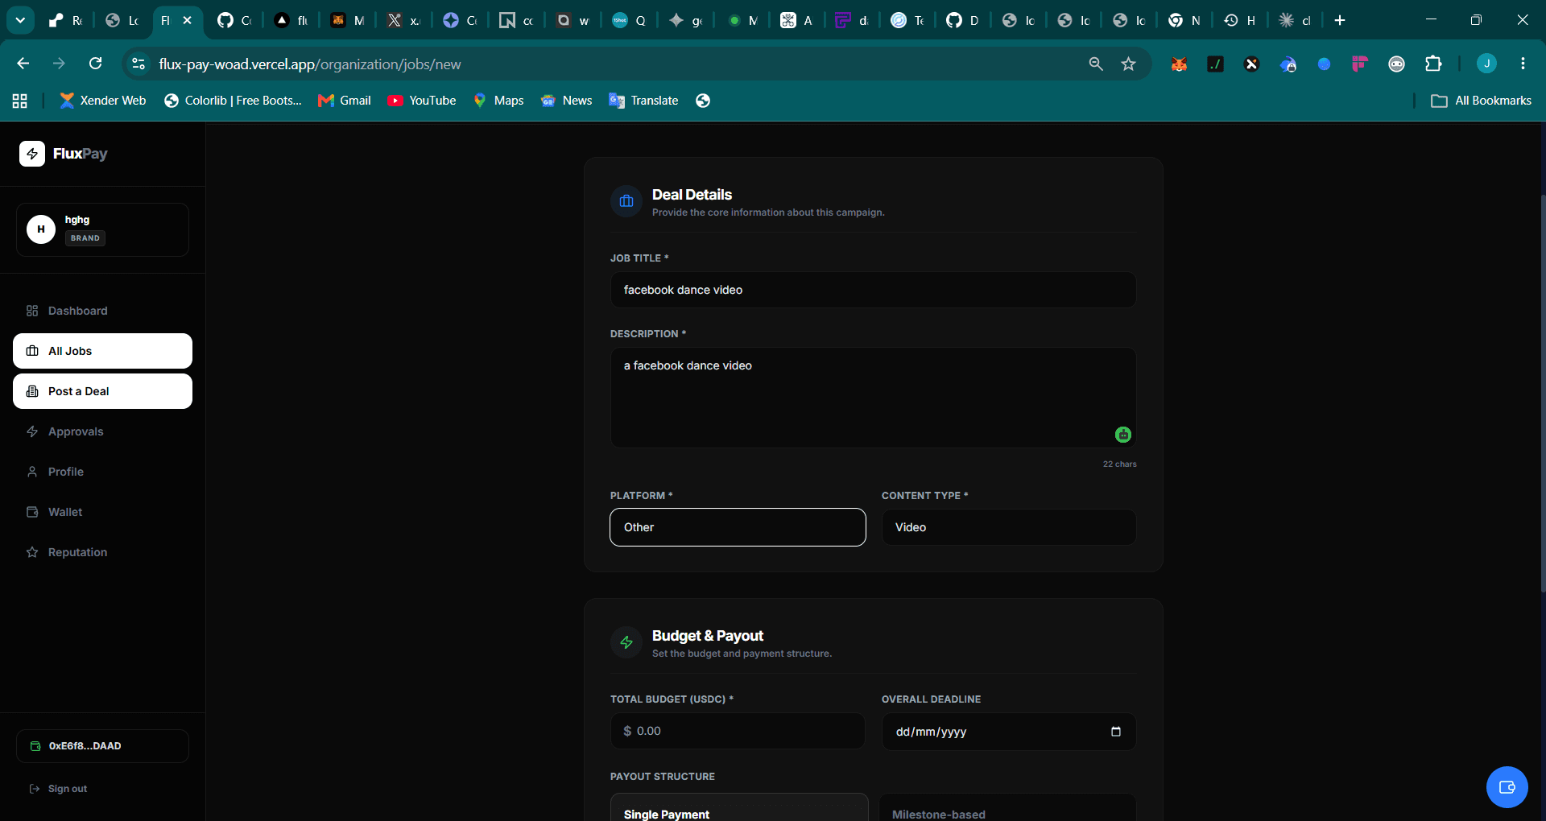Click the hghg brand avatar
The height and width of the screenshot is (821, 1546).
(41, 229)
